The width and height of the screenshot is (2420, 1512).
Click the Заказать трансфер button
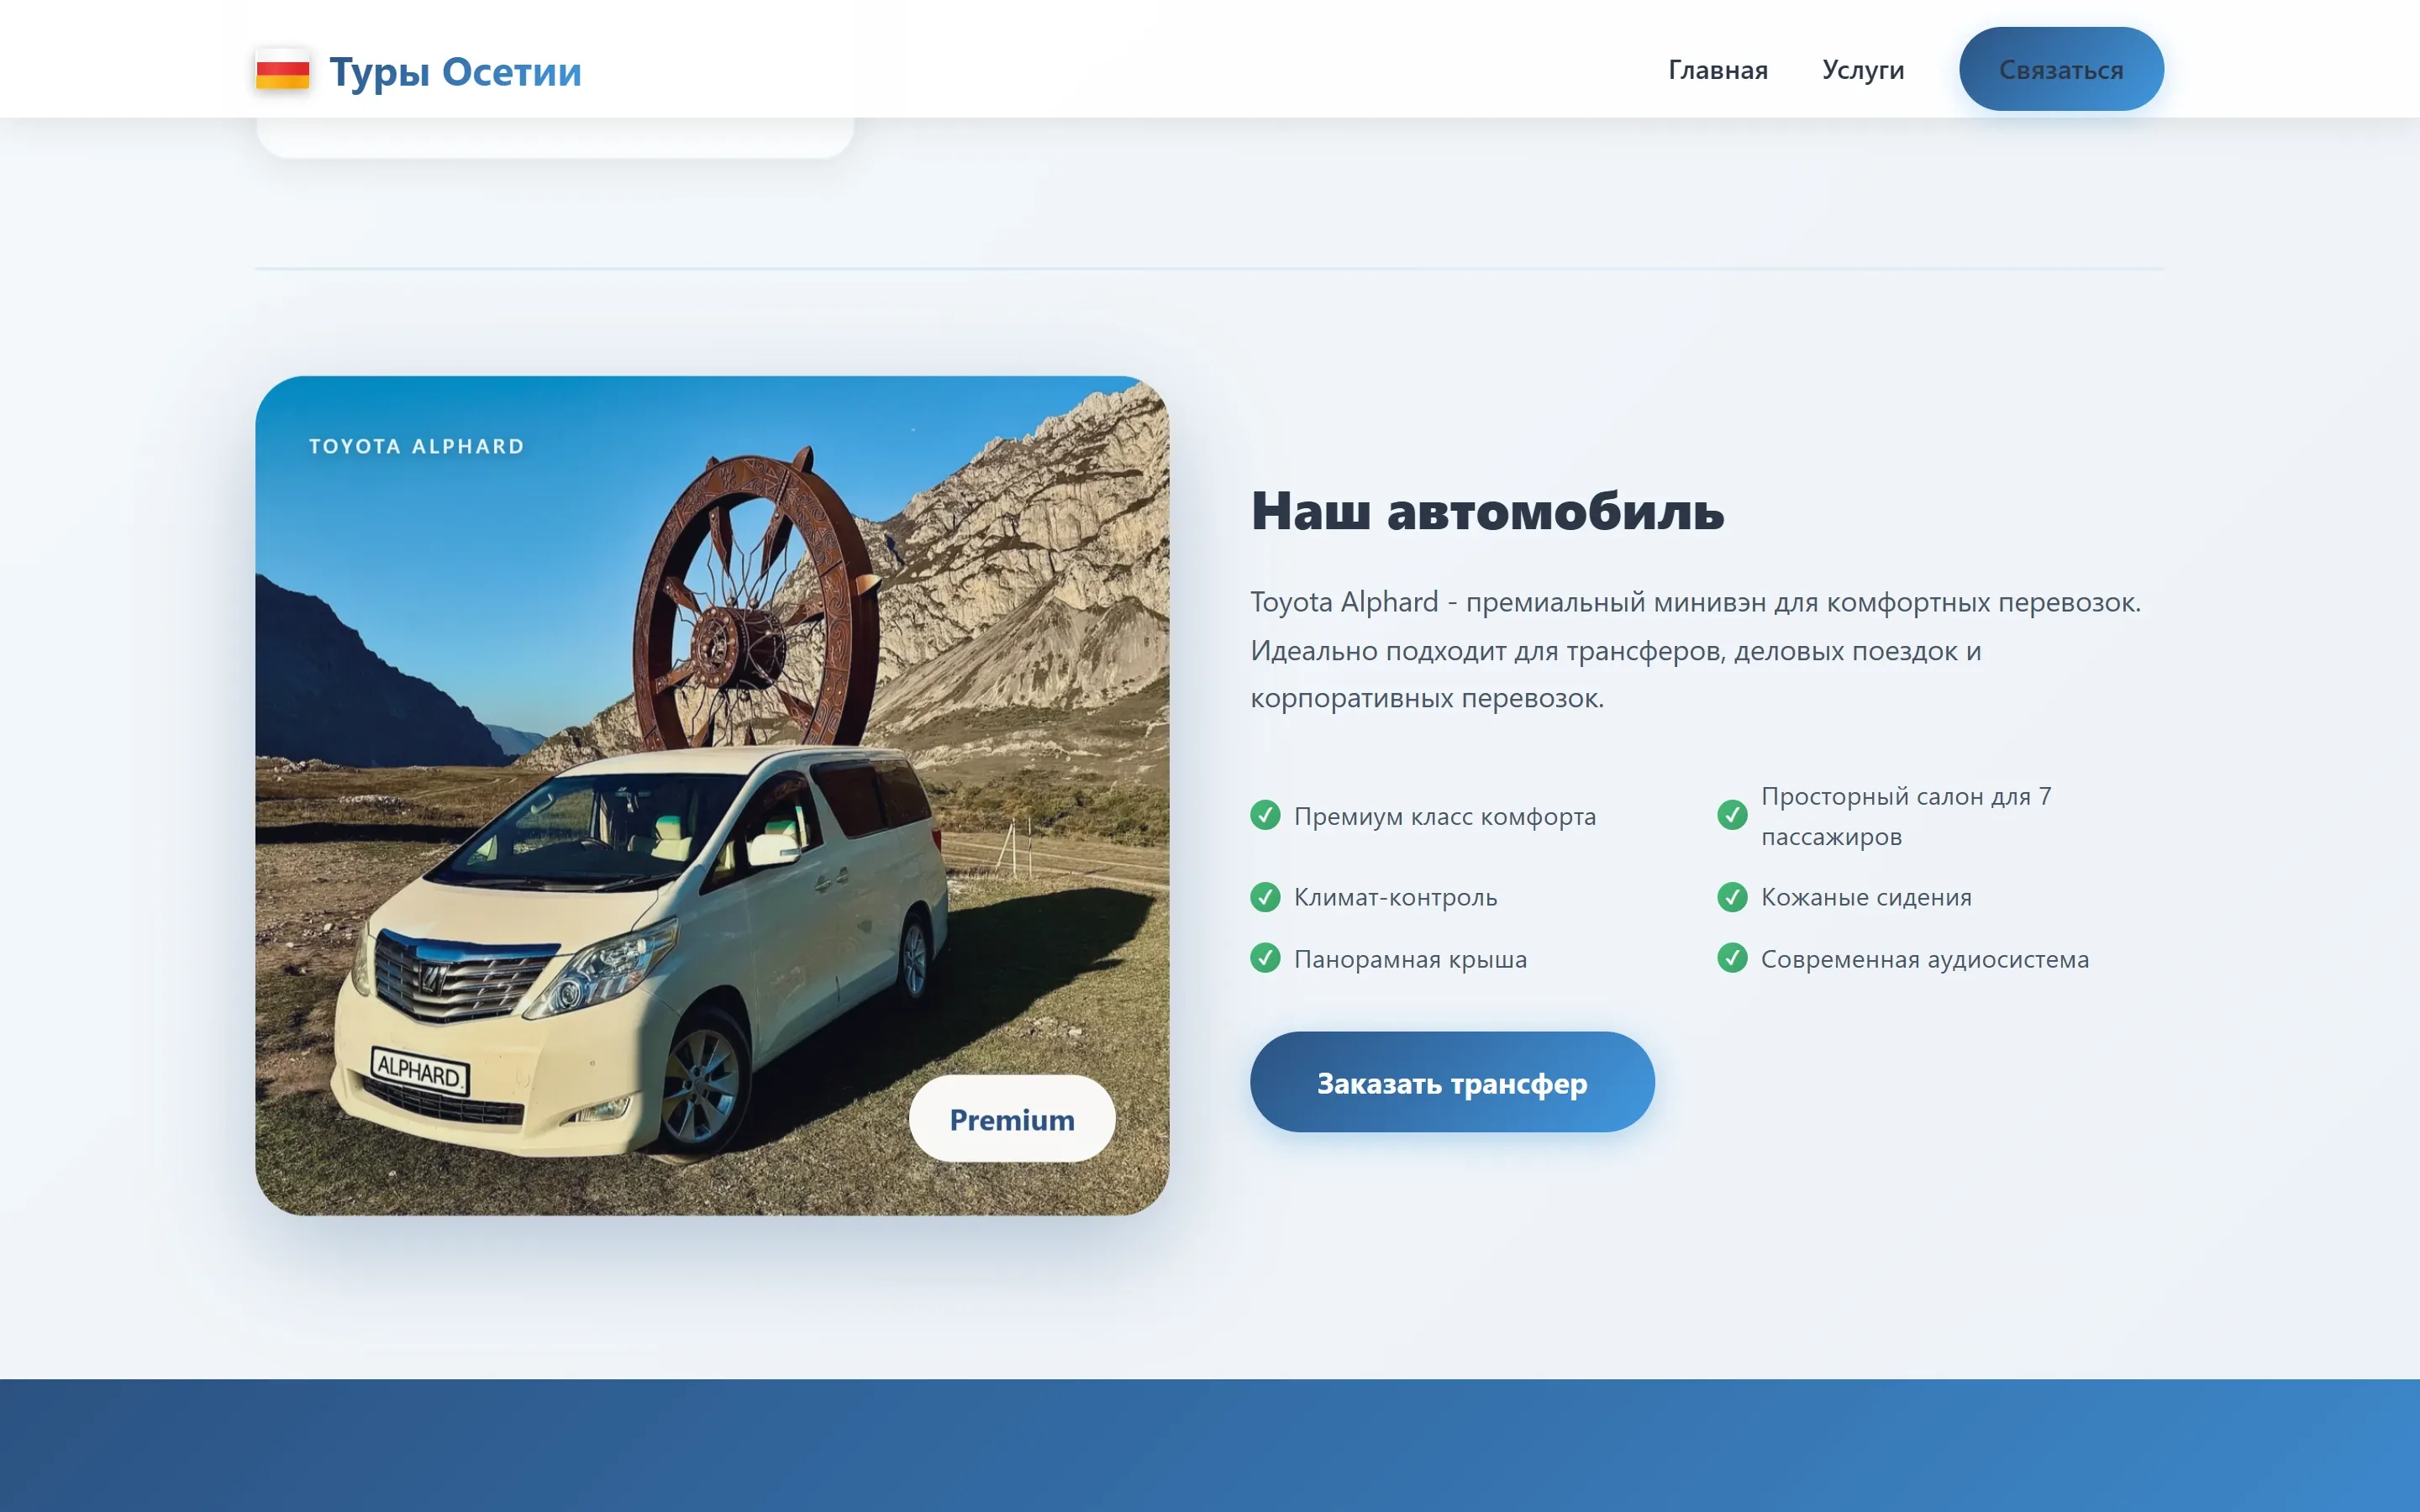1451,1082
